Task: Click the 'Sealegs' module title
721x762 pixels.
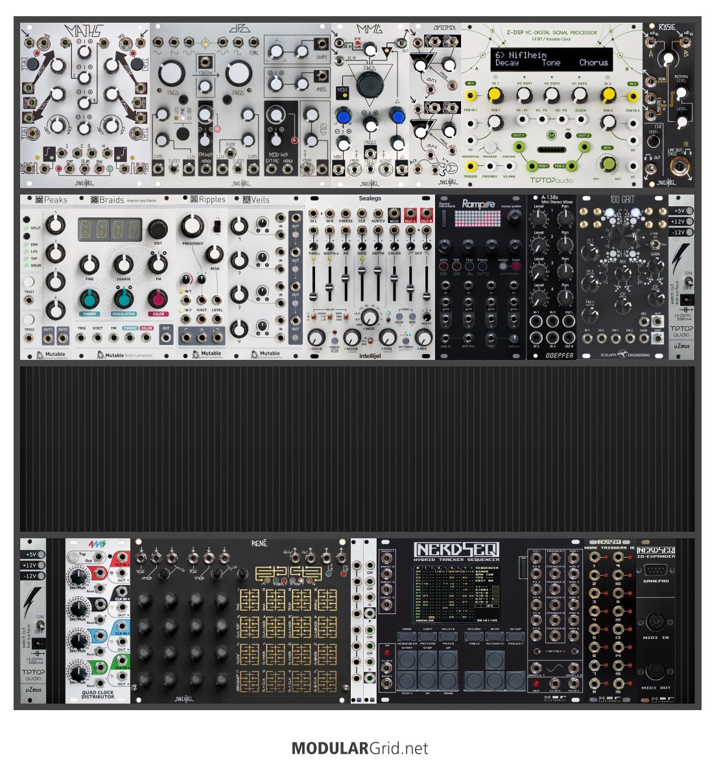Action: click(x=370, y=198)
